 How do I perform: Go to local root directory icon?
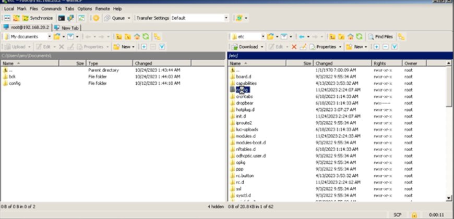pos(127,36)
